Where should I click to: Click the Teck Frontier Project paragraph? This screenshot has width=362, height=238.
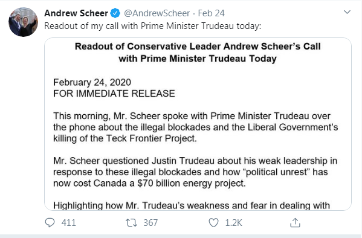pos(196,127)
